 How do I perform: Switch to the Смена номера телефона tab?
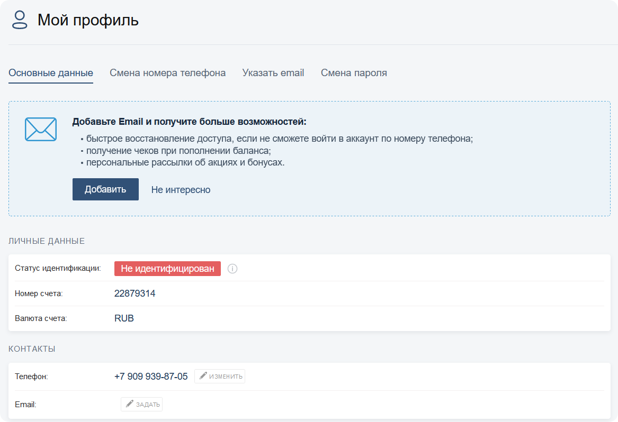(x=167, y=73)
